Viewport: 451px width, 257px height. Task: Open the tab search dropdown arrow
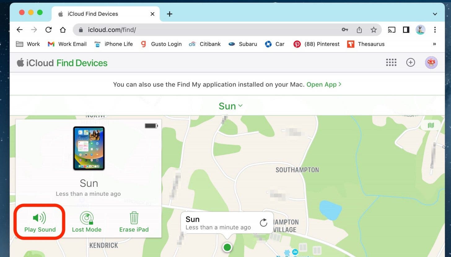(x=435, y=14)
